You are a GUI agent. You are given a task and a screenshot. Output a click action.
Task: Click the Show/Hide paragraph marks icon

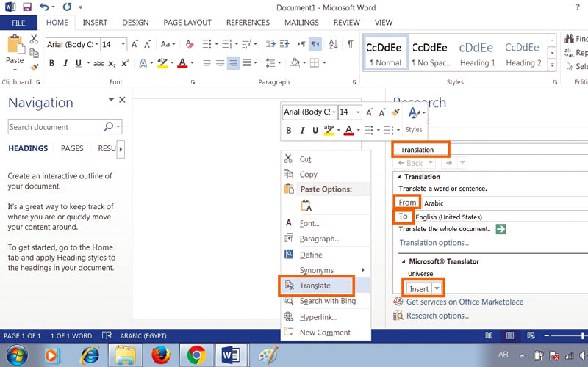(x=350, y=44)
